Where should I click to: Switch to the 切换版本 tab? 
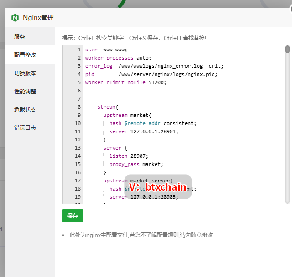25,73
